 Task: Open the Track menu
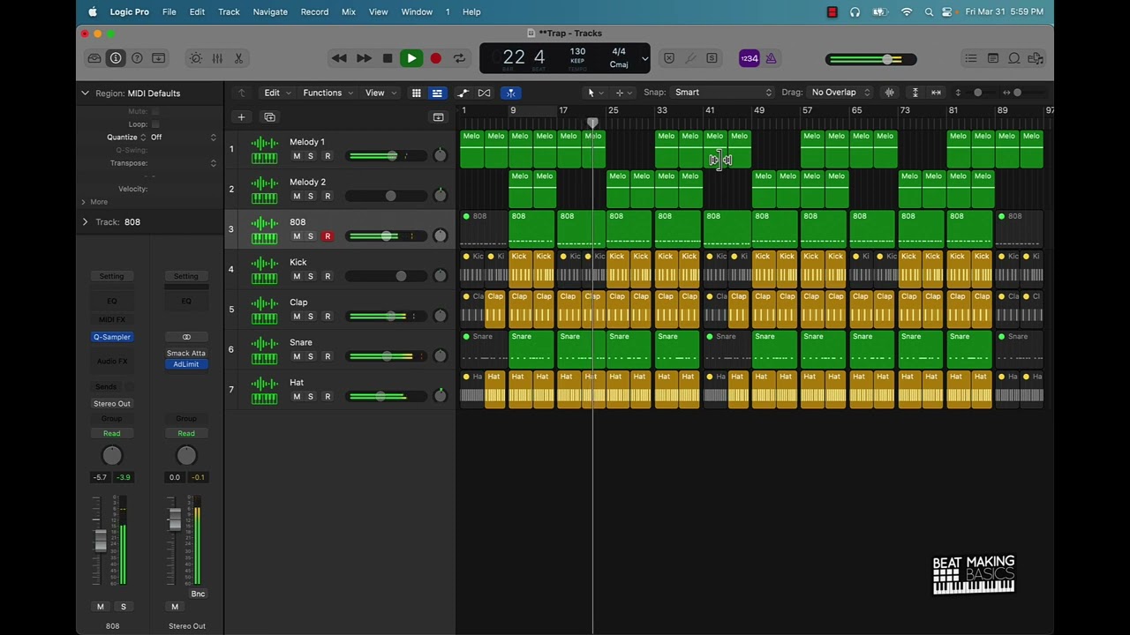pos(229,11)
